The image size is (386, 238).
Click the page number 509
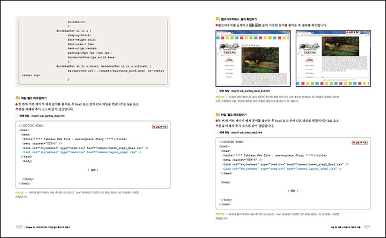pyautogui.click(x=367, y=226)
